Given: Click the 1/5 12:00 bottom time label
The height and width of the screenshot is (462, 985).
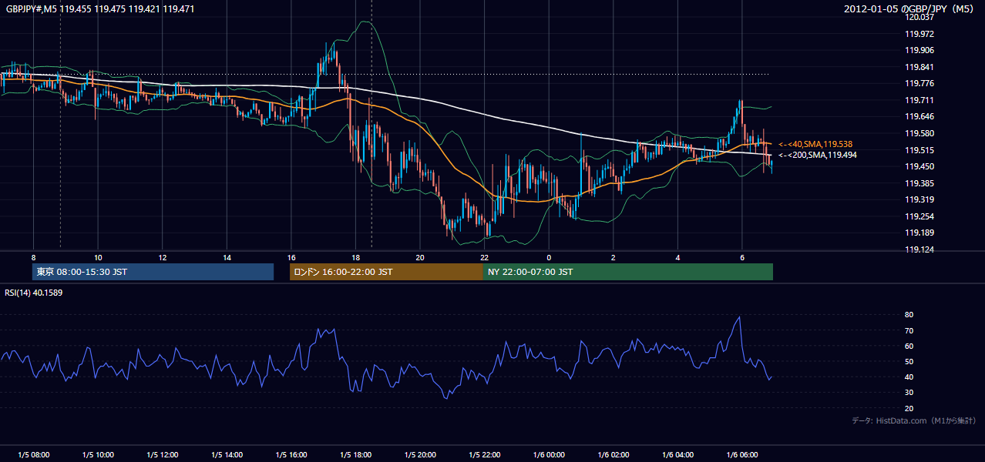Looking at the screenshot, I should pos(162,455).
